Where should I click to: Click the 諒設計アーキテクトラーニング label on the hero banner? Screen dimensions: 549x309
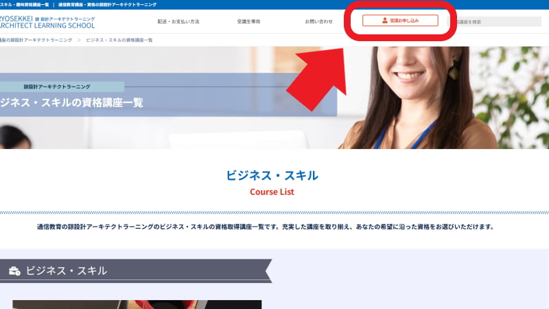[x=57, y=87]
